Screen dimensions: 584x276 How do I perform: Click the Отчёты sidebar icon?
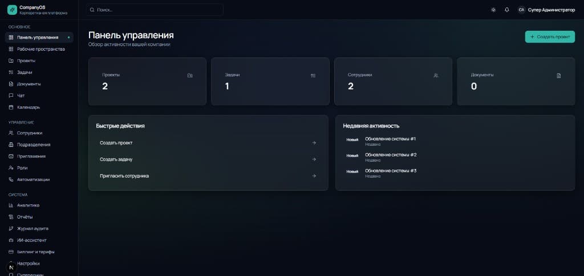click(11, 217)
